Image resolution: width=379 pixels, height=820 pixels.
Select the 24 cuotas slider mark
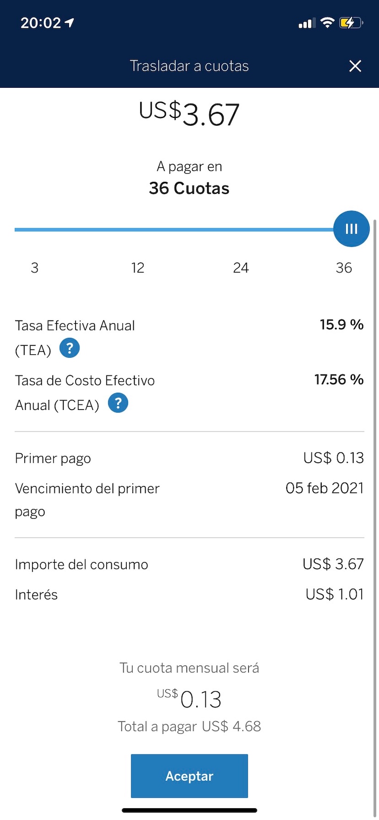pos(241,268)
